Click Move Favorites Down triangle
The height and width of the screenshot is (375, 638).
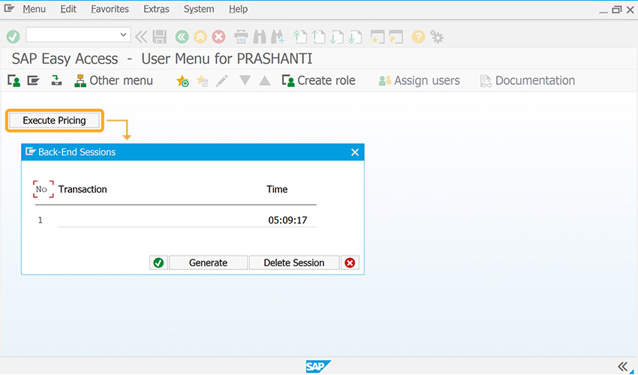point(245,80)
